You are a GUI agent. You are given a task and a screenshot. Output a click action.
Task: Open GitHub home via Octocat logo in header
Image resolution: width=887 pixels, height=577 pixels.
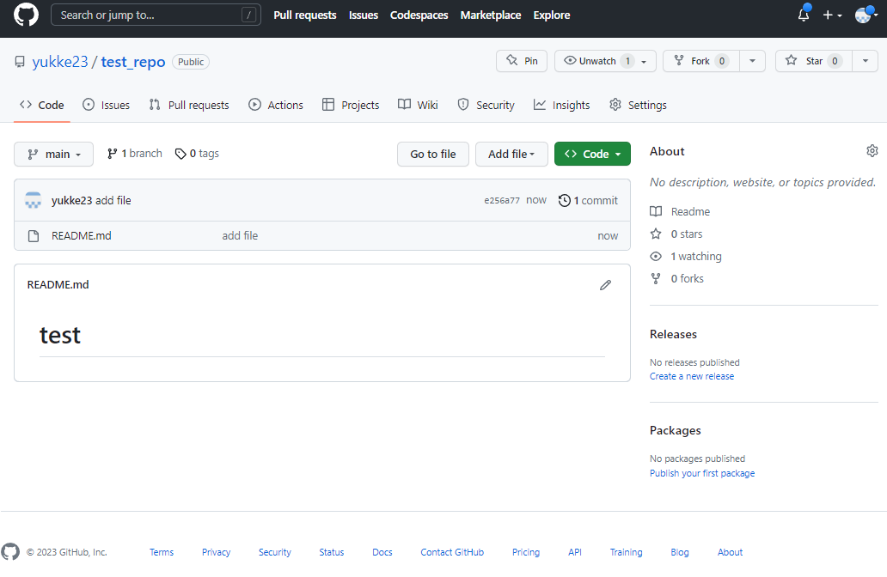click(26, 15)
